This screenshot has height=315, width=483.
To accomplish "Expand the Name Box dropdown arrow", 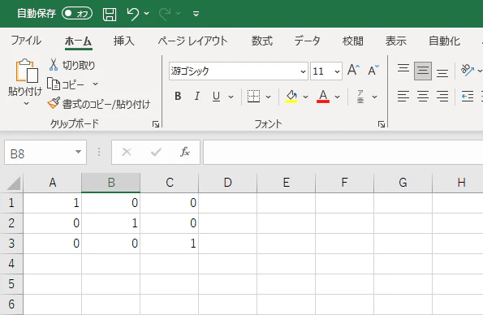I will pyautogui.click(x=78, y=152).
